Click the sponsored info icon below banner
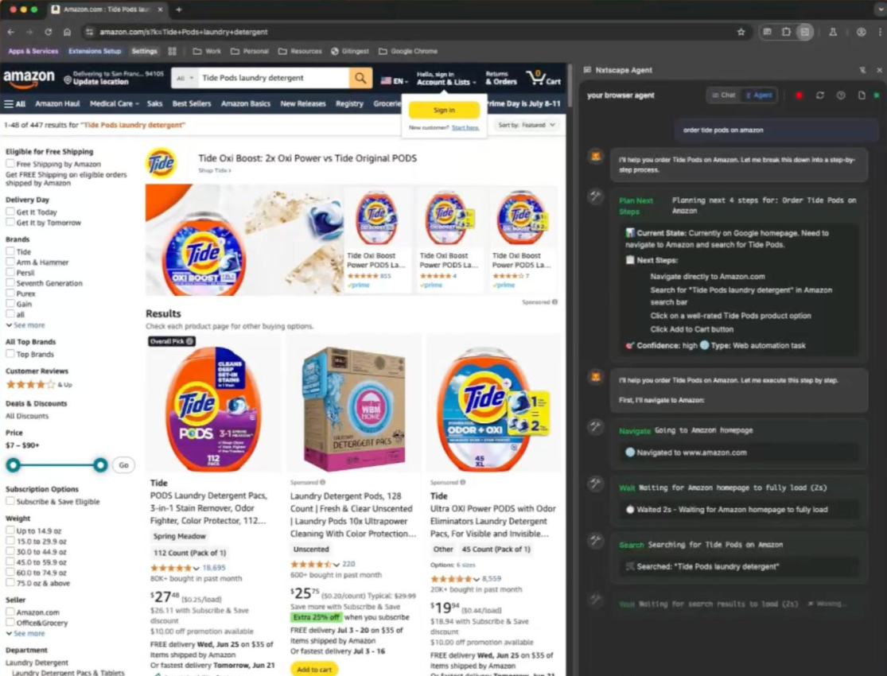Screen dimensions: 887x676 (x=554, y=302)
